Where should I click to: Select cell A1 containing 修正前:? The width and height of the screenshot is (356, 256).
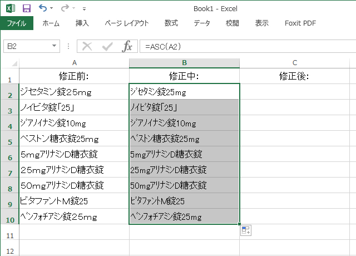74,76
